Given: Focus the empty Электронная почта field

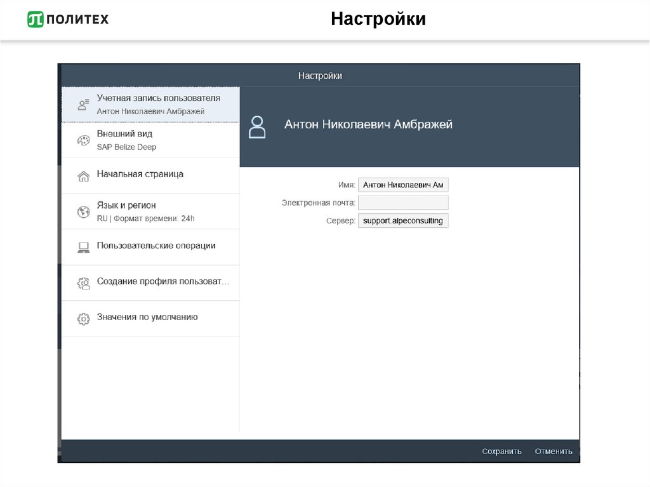Looking at the screenshot, I should click(x=403, y=203).
